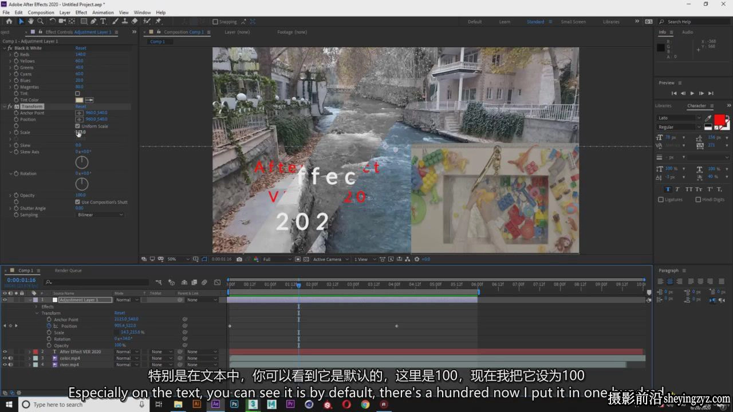Reset the Transform effect in Effect Controls

coord(81,106)
